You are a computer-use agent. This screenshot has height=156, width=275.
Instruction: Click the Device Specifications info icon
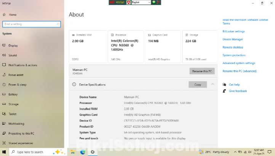coord(74,85)
